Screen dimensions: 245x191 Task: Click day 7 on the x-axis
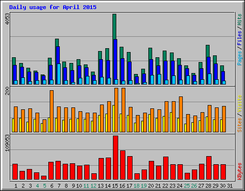[x=59, y=186]
